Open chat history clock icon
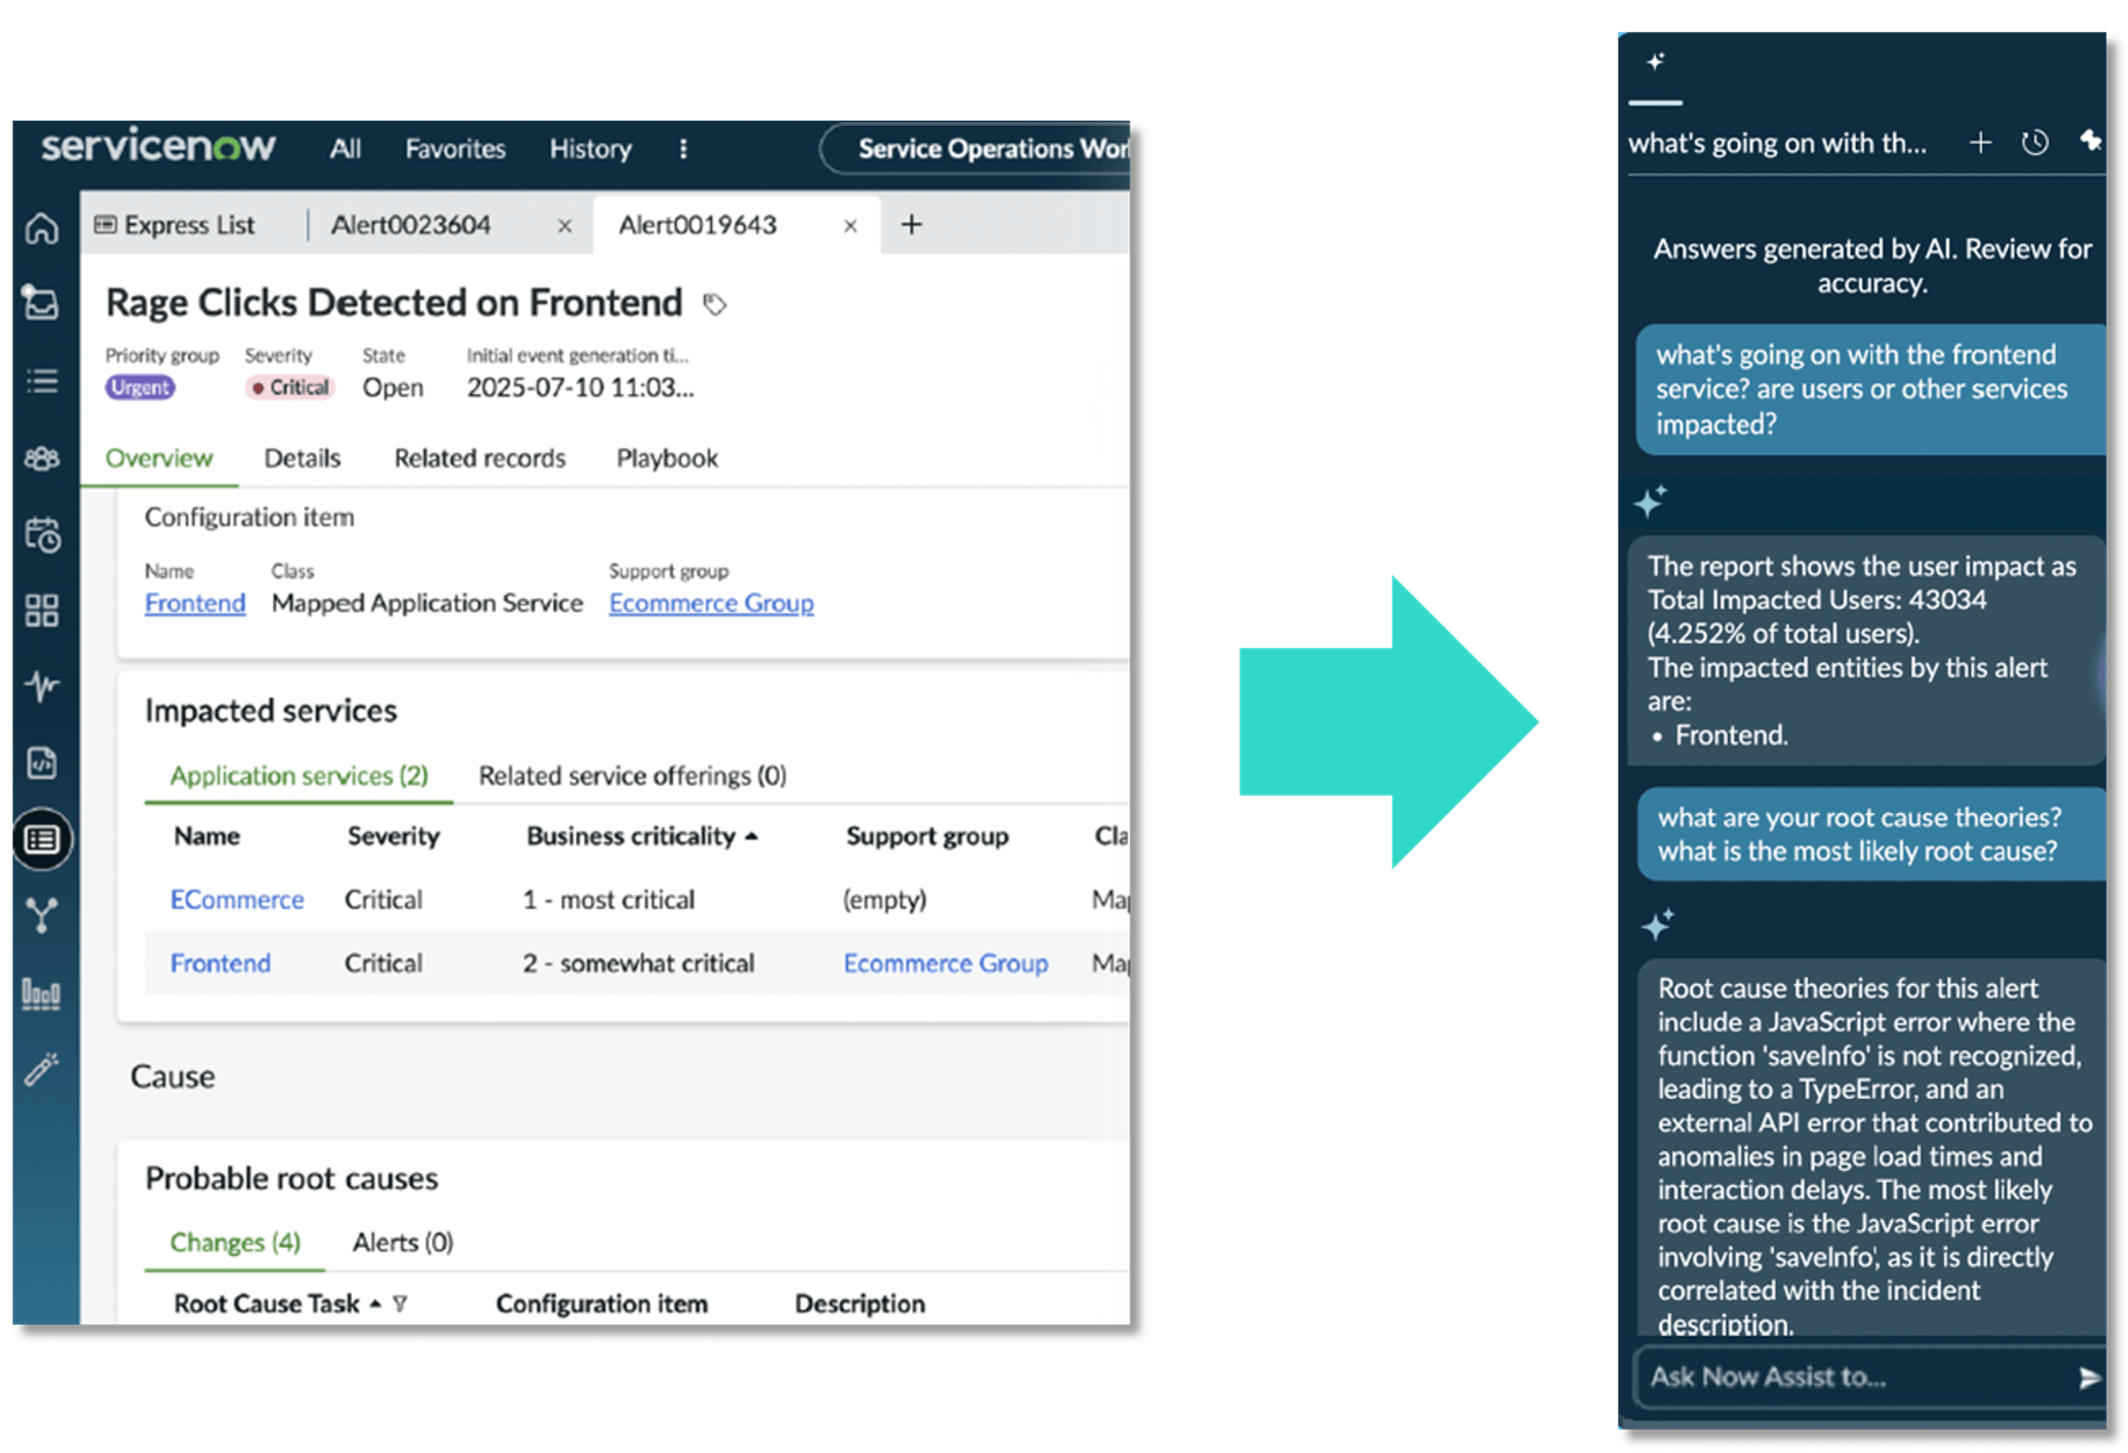 [2034, 143]
